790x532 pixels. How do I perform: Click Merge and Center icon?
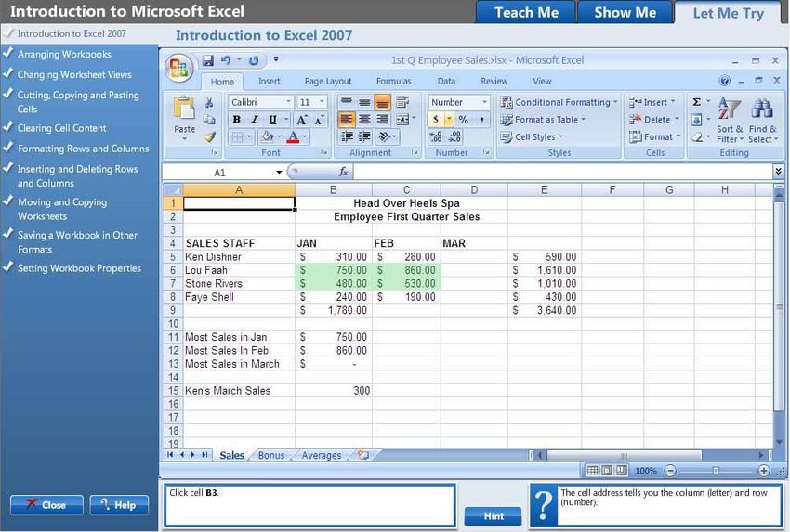click(402, 119)
